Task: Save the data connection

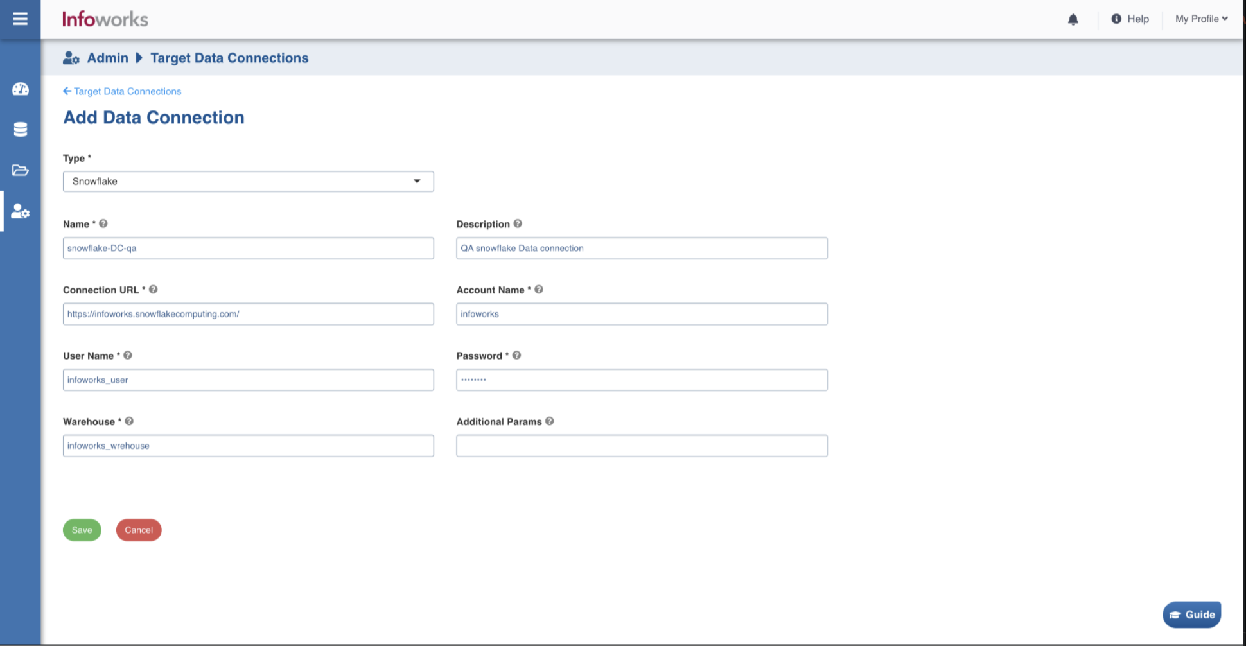Action: pyautogui.click(x=82, y=530)
